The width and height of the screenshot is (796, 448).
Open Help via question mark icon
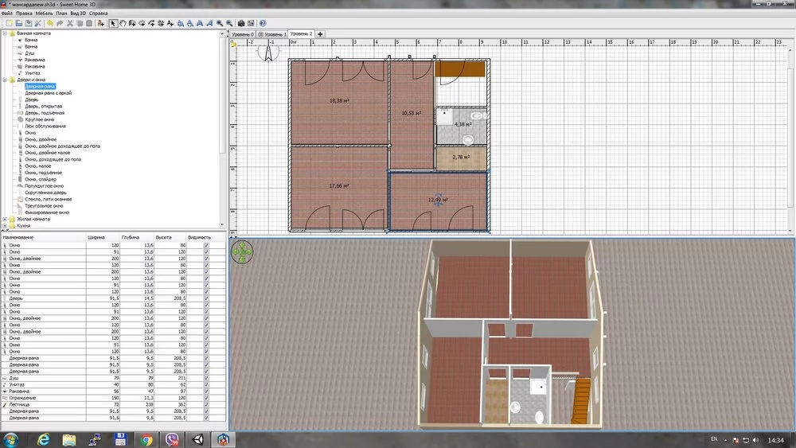tap(263, 23)
